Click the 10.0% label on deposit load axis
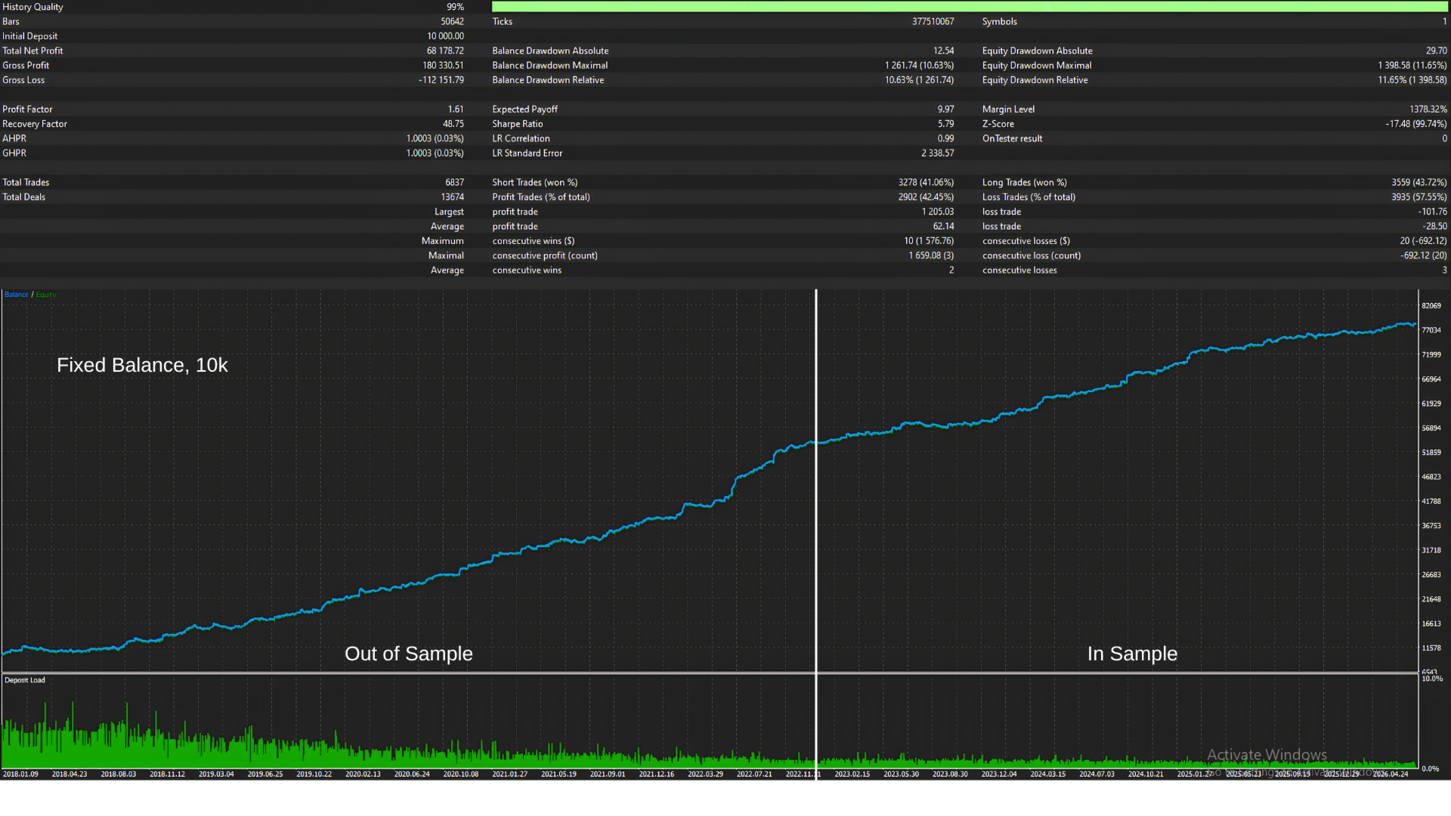The width and height of the screenshot is (1451, 816). [x=1432, y=678]
